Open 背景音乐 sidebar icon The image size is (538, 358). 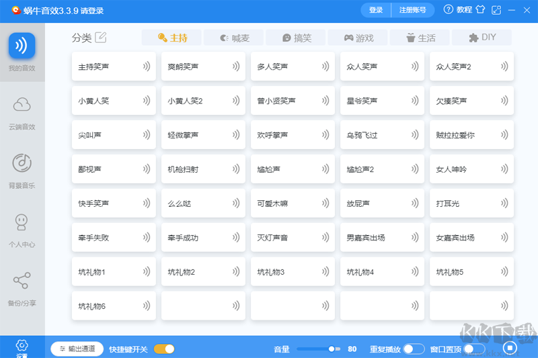pos(22,163)
